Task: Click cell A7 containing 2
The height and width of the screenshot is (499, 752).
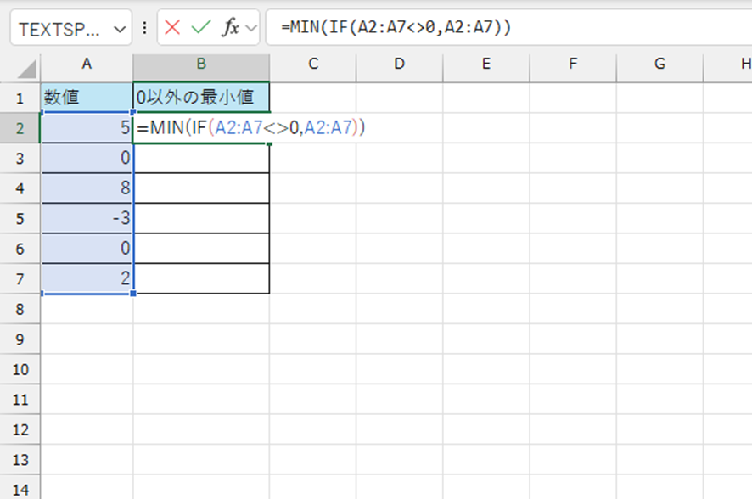Action: [x=87, y=278]
